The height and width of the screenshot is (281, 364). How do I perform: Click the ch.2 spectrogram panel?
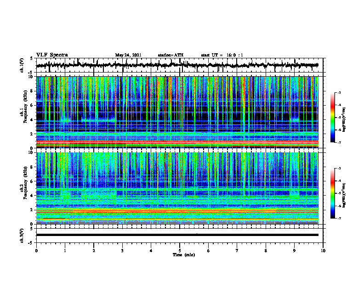[x=177, y=188]
